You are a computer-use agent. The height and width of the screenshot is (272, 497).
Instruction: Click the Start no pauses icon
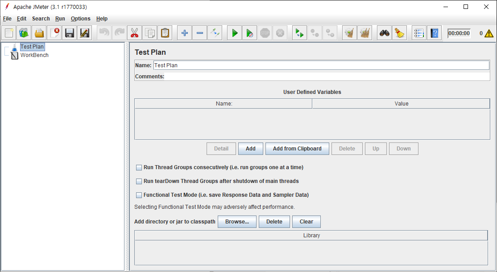click(x=250, y=33)
